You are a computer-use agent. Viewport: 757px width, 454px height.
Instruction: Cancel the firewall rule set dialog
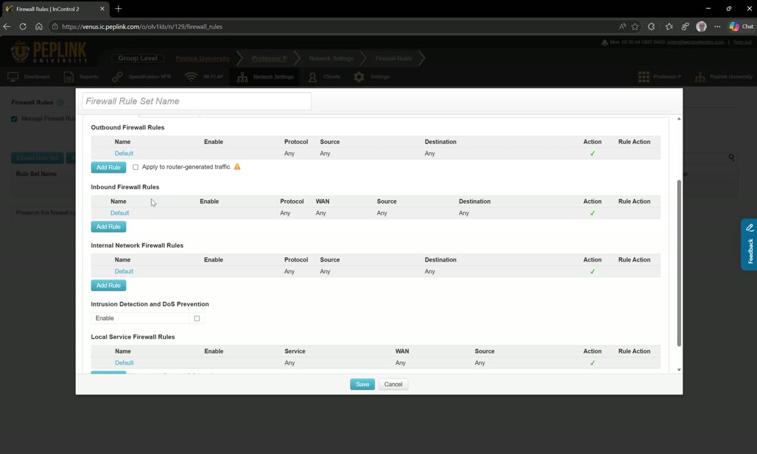pyautogui.click(x=394, y=385)
